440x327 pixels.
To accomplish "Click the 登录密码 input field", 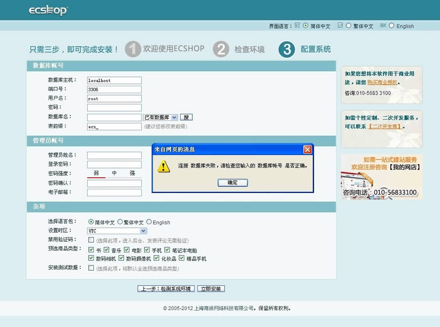I will (x=114, y=164).
